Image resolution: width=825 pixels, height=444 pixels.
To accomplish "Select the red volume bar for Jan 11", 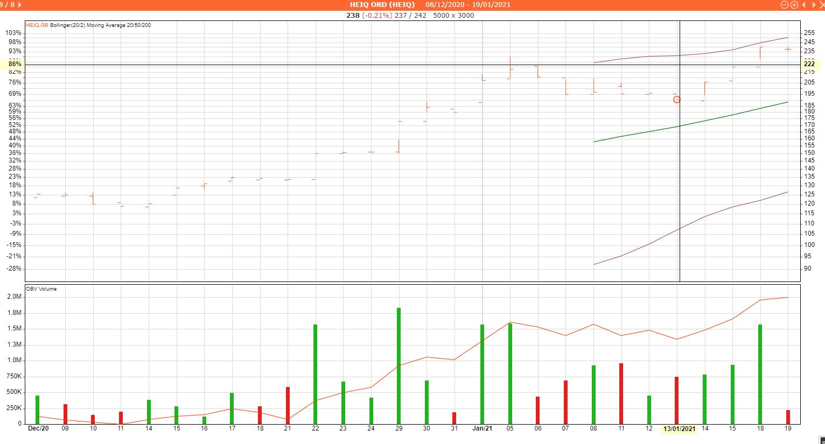I will point(621,393).
